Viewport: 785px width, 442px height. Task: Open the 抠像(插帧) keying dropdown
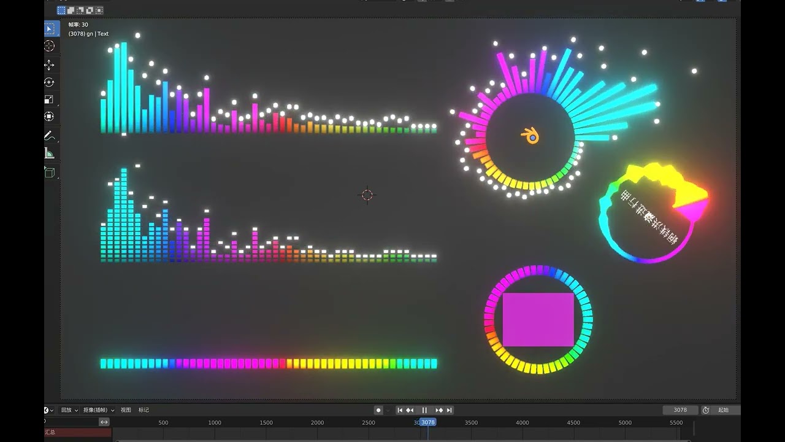[x=99, y=410]
